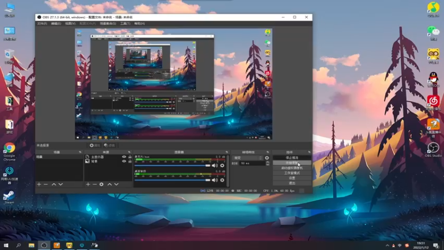Select the 场景 entry in the Scenes list
This screenshot has width=444, height=250.
59,157
